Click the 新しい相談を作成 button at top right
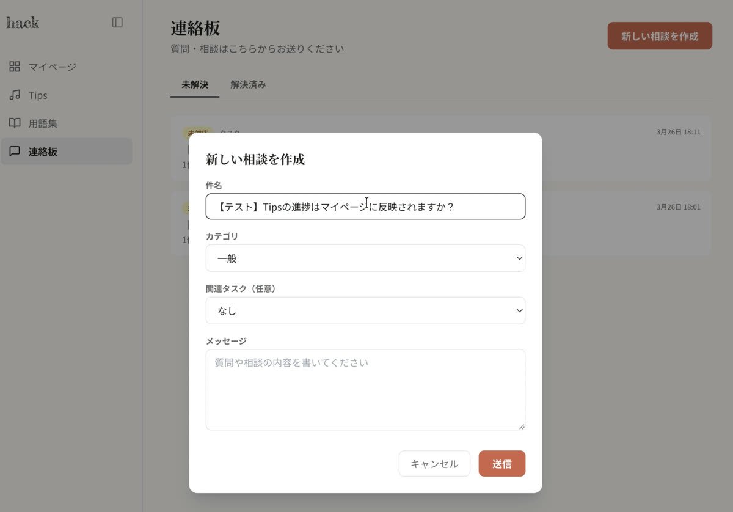The image size is (733, 512). pos(660,36)
